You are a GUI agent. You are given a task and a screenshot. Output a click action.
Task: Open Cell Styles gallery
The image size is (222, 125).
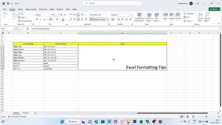[x=156, y=17]
